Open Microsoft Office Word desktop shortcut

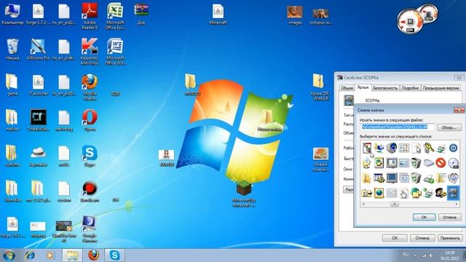pos(115,52)
